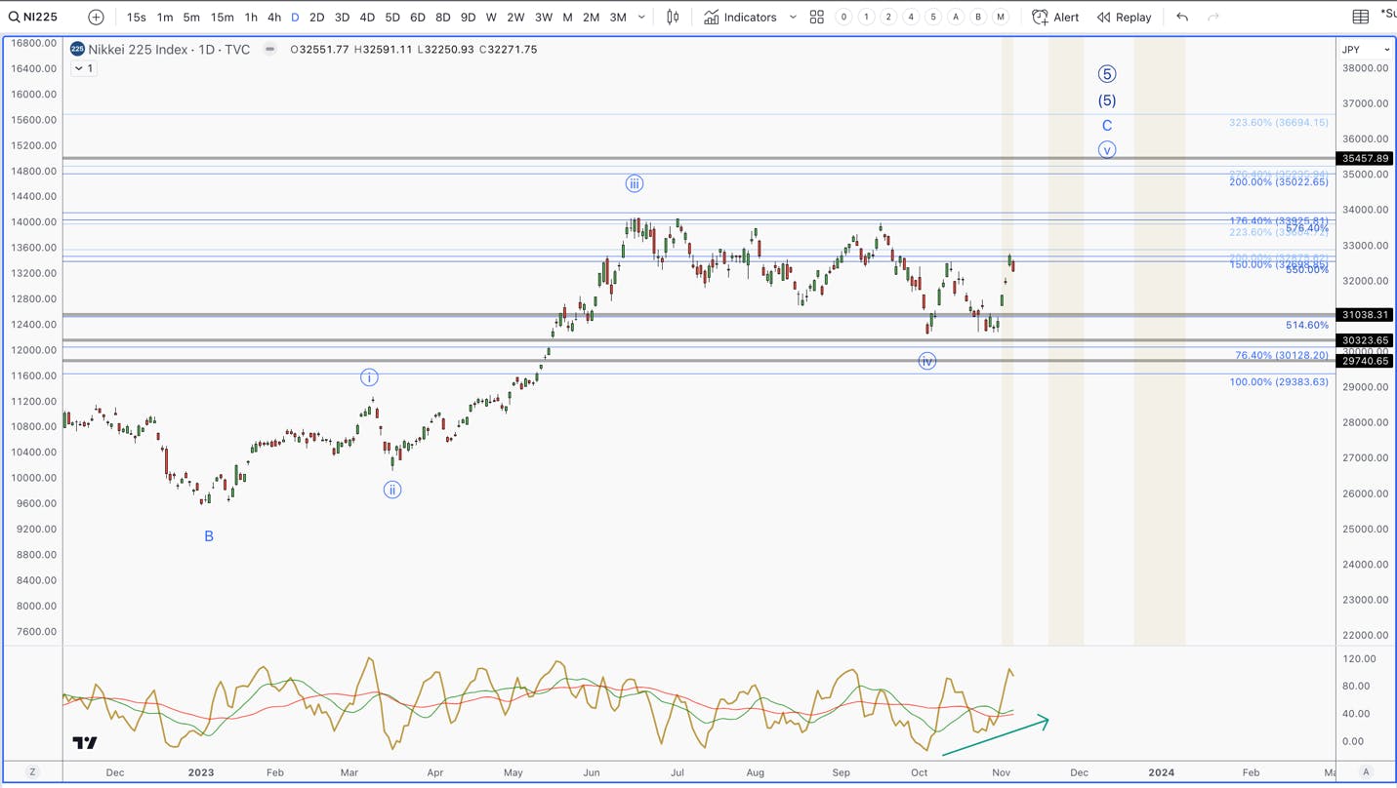This screenshot has height=788, width=1397.
Task: Switch to the 4h timeframe
Action: click(274, 17)
